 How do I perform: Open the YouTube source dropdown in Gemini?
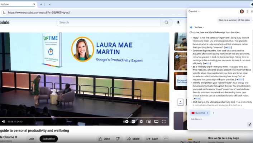pyautogui.click(x=203, y=27)
